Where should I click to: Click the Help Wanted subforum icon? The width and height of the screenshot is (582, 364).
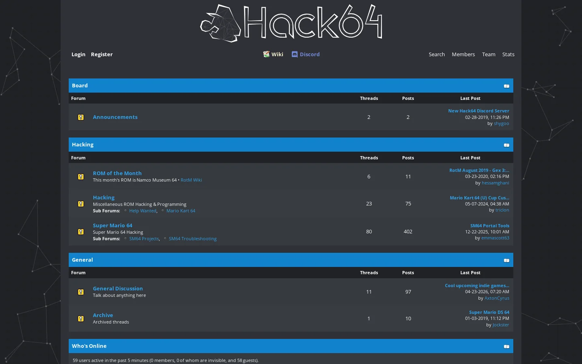(x=125, y=211)
